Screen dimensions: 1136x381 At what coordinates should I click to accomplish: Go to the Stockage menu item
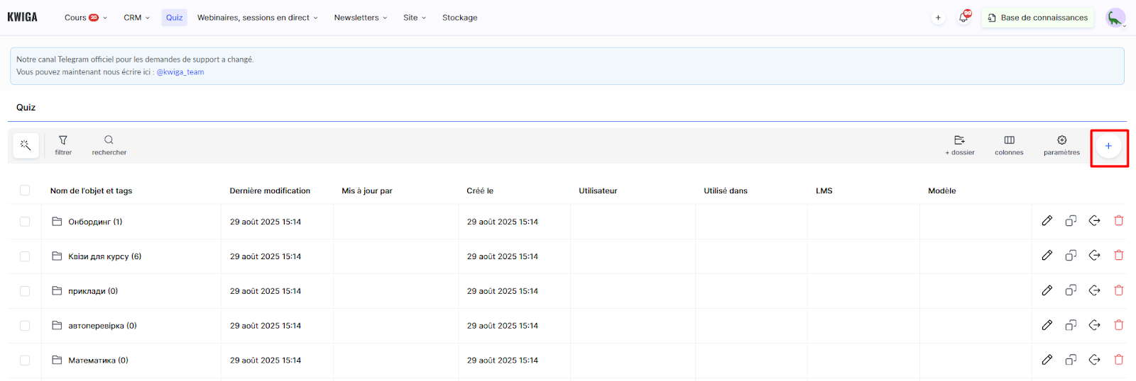pos(459,18)
